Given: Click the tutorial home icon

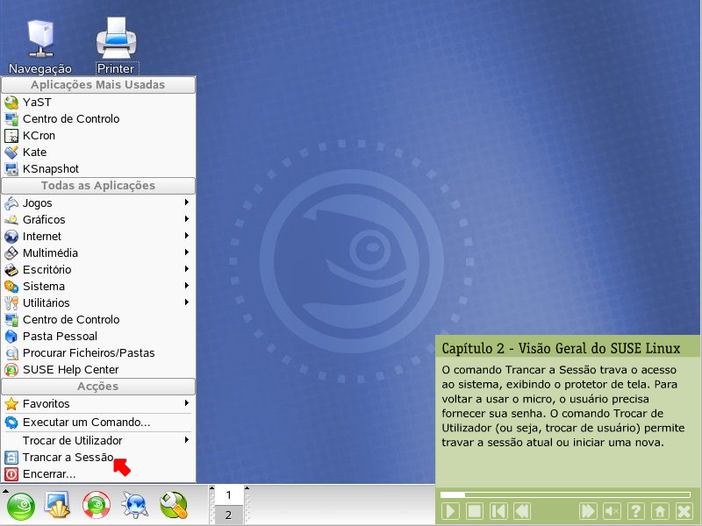Looking at the screenshot, I should (660, 511).
